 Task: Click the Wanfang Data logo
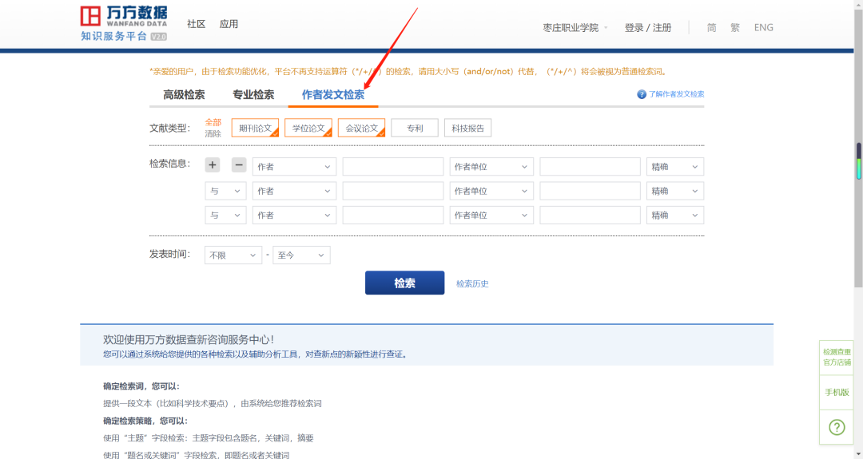[x=124, y=17]
